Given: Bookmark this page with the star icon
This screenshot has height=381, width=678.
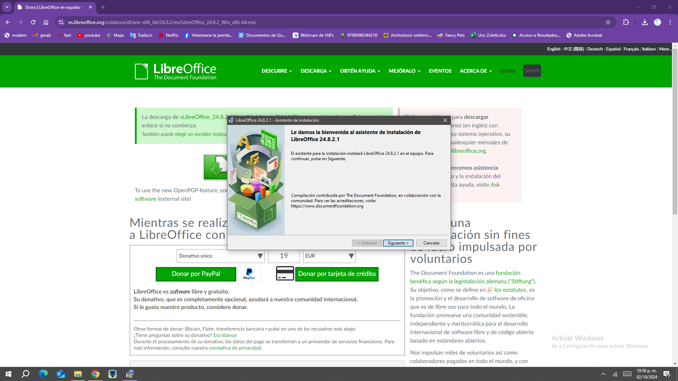Looking at the screenshot, I should coord(608,22).
